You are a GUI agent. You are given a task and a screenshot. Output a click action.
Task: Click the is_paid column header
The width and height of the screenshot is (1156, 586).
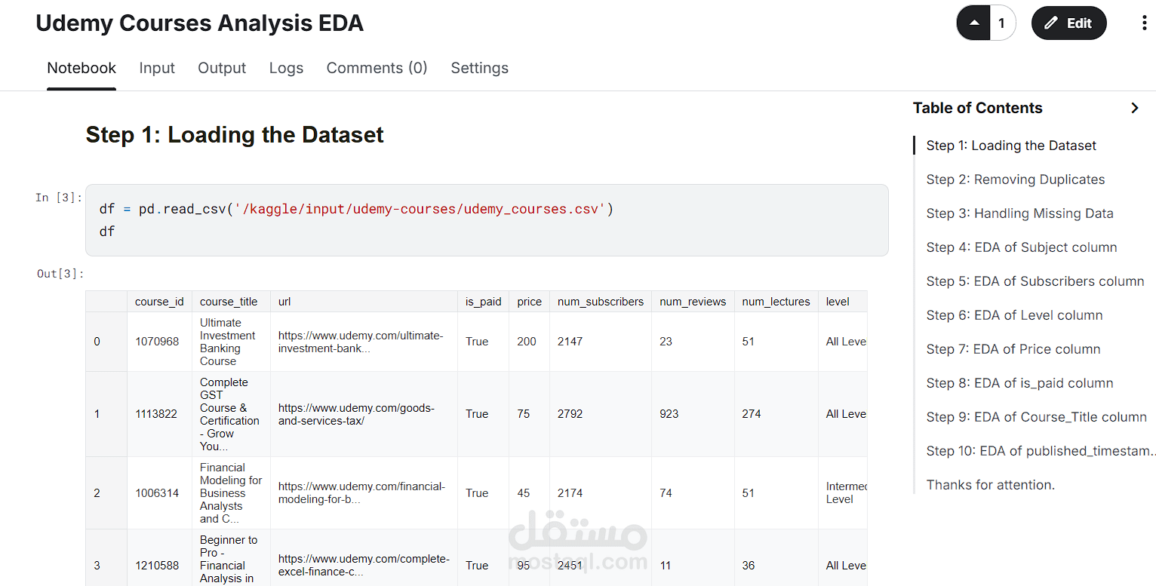click(x=483, y=302)
